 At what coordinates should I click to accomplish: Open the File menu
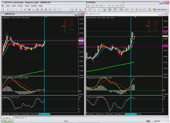click(x=3, y=6)
